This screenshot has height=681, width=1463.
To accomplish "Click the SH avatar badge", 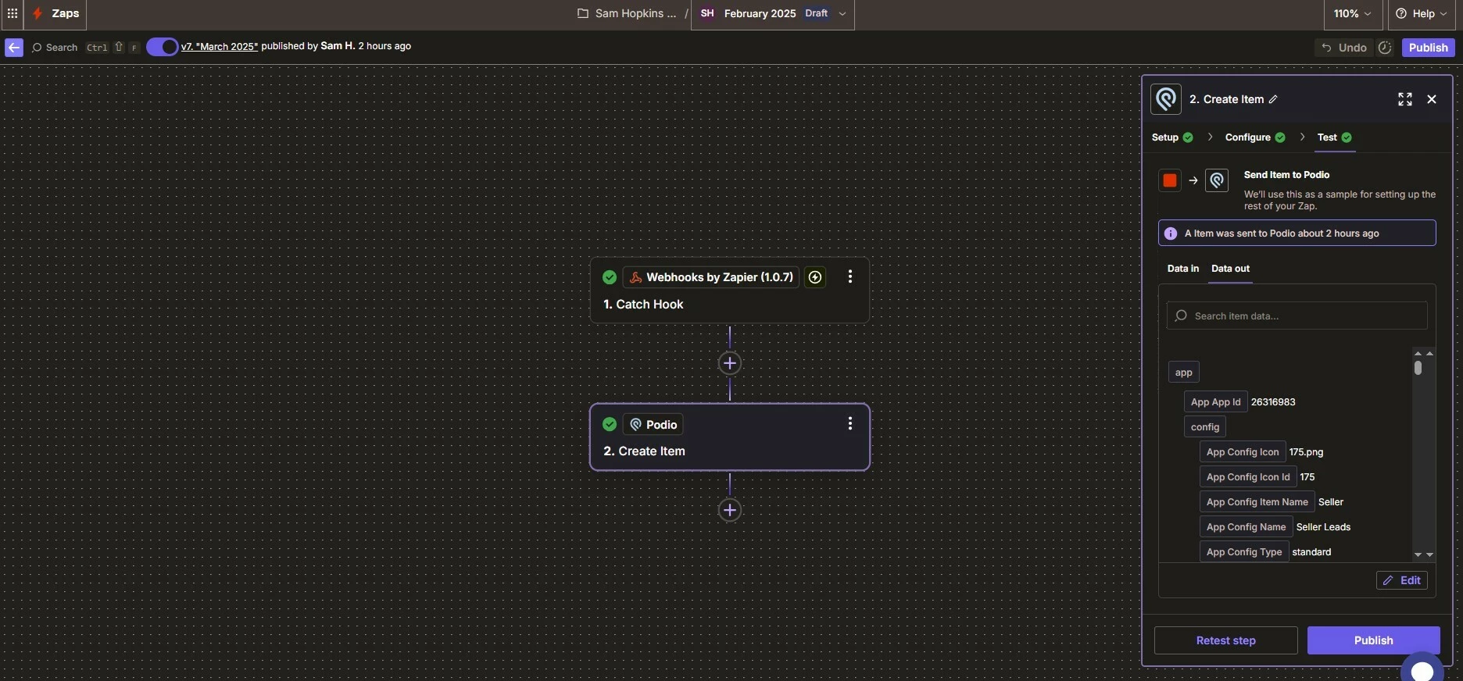I will point(707,13).
